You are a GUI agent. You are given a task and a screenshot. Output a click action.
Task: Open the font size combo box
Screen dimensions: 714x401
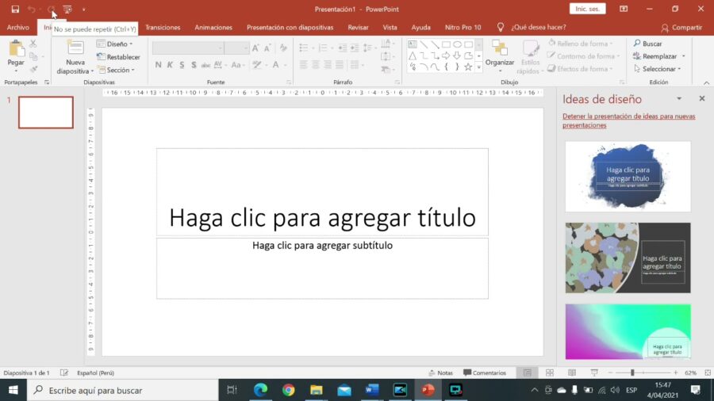236,48
